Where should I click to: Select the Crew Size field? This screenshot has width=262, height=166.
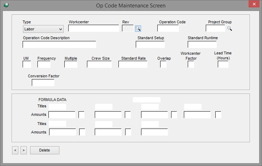click(x=99, y=64)
